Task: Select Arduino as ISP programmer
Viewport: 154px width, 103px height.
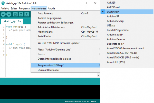Action: pyautogui.click(x=116, y=35)
